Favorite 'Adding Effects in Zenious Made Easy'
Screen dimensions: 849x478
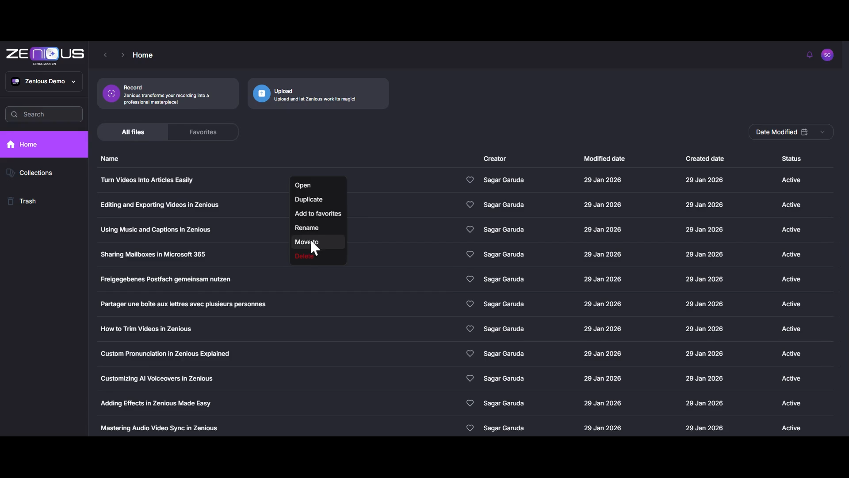pos(470,403)
